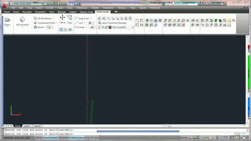Viewport: 251px width, 141px height.
Task: Switch to the Manage ribbon tab
Action: [62, 12]
